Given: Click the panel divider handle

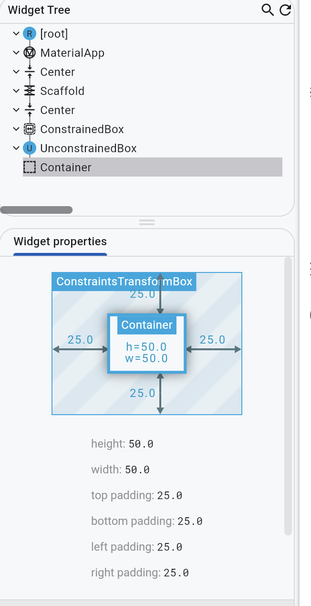Looking at the screenshot, I should pyautogui.click(x=147, y=222).
